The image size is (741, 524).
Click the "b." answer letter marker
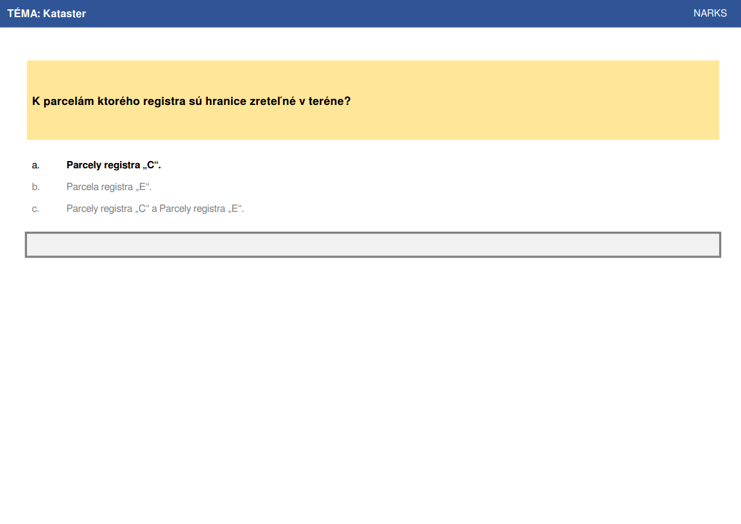[x=36, y=187]
